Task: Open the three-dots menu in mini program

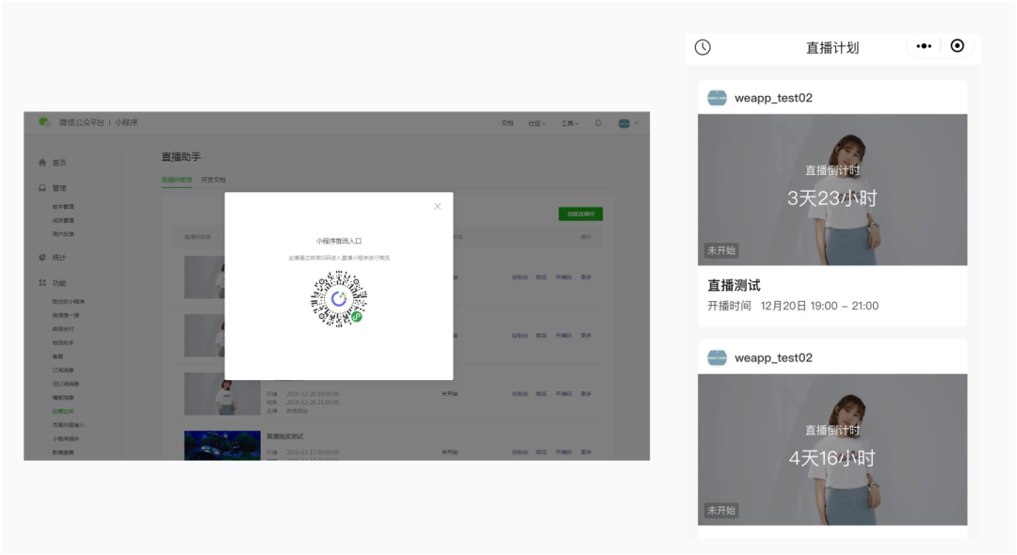Action: [x=924, y=46]
